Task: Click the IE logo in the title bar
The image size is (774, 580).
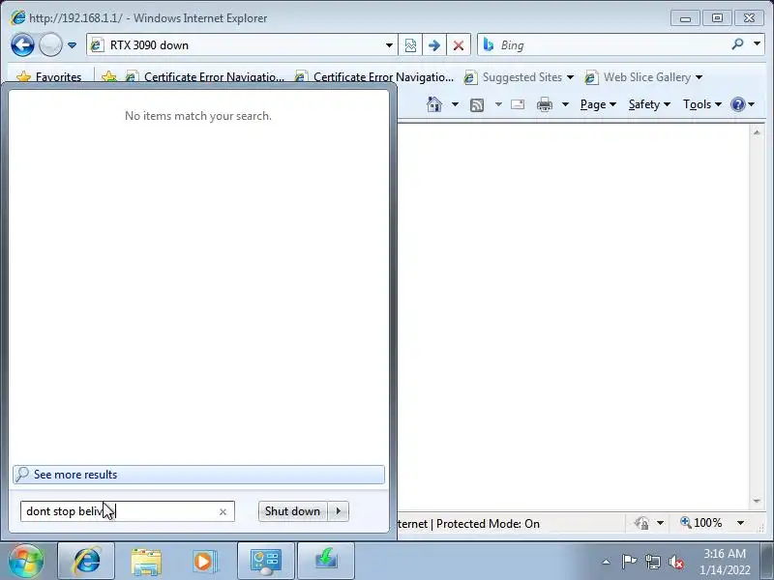Action: pyautogui.click(x=18, y=17)
